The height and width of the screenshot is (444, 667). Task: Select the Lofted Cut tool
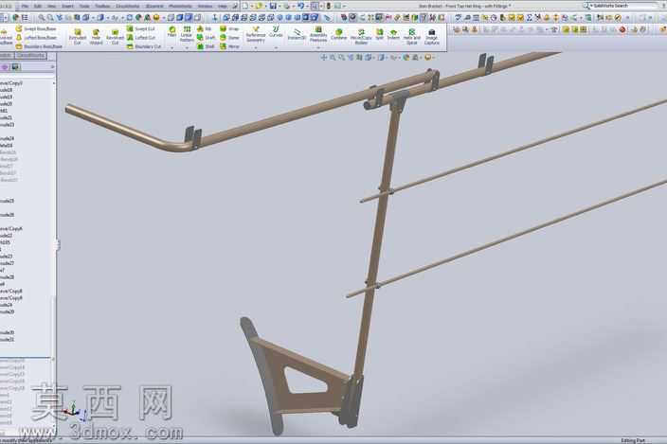click(x=141, y=38)
